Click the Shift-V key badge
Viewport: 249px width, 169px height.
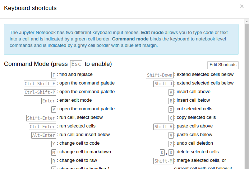(163, 127)
